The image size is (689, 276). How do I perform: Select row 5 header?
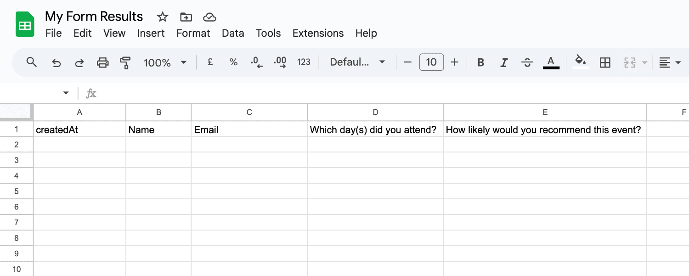coord(17,191)
